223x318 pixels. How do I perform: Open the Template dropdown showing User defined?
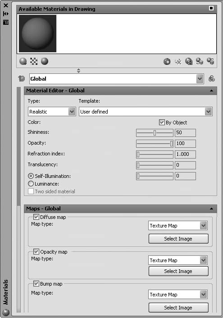[x=146, y=112]
